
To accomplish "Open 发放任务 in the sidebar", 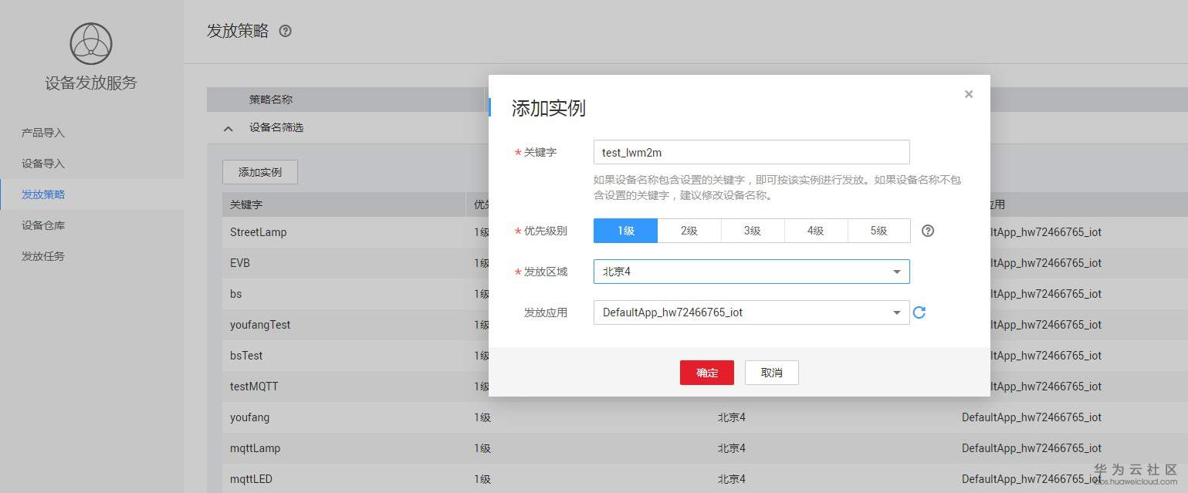I will point(43,256).
